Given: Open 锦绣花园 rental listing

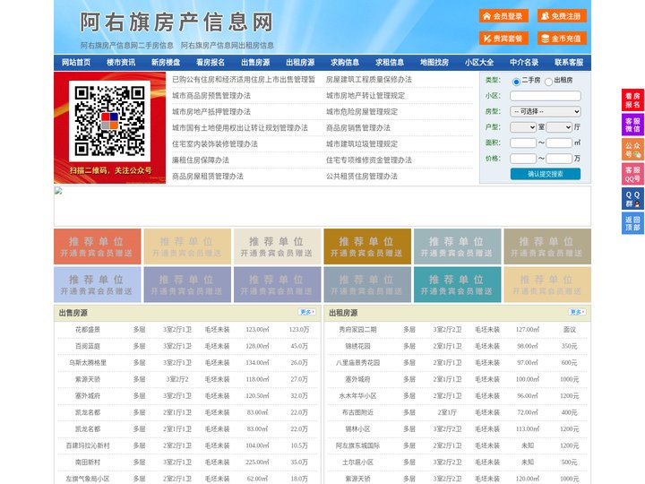Looking at the screenshot, I should pyautogui.click(x=357, y=346).
